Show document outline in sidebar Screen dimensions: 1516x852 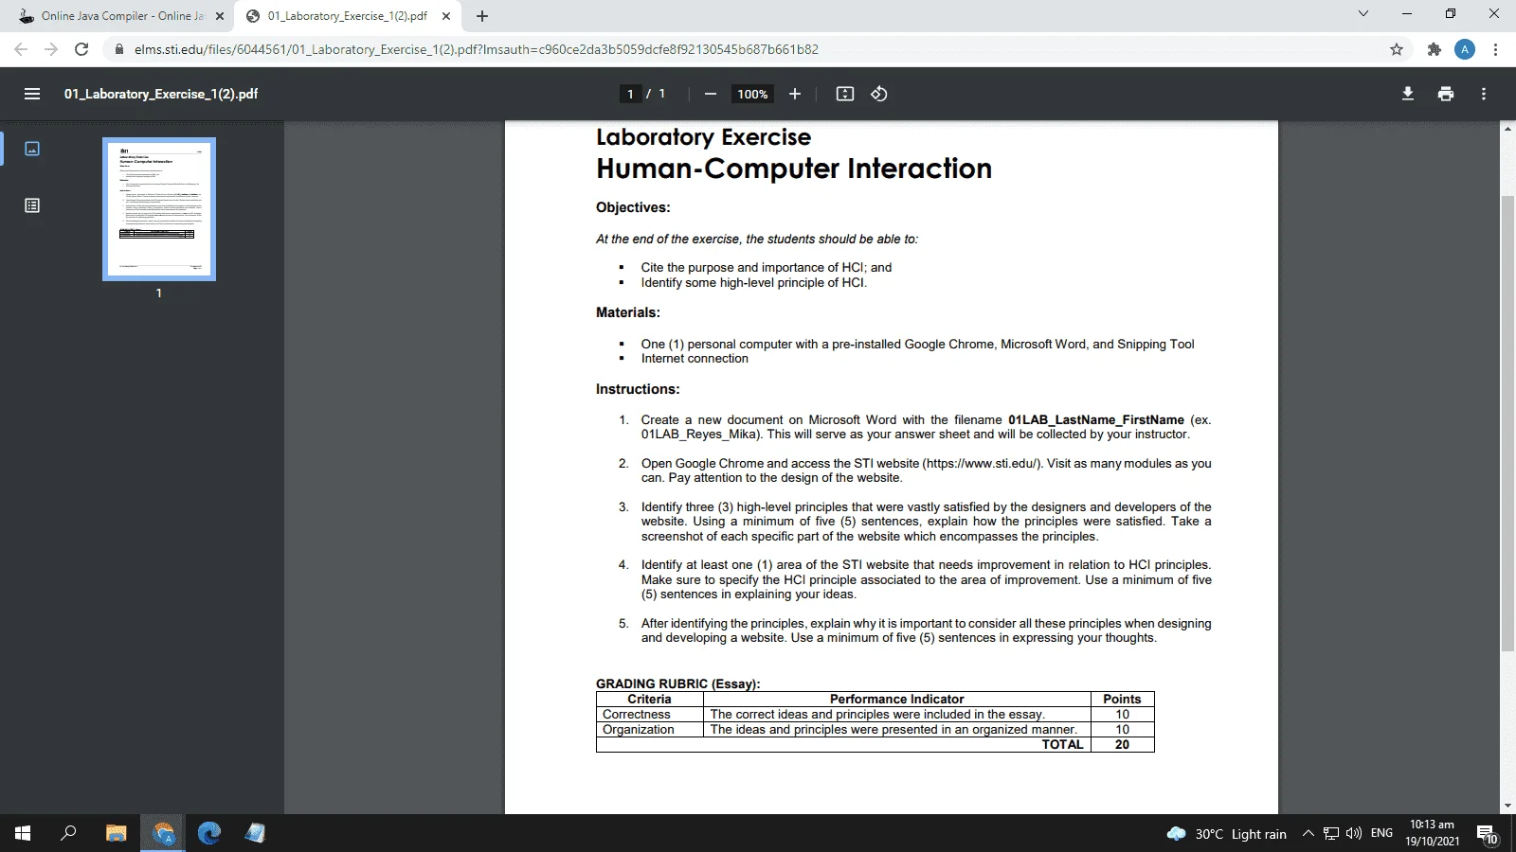pos(32,205)
